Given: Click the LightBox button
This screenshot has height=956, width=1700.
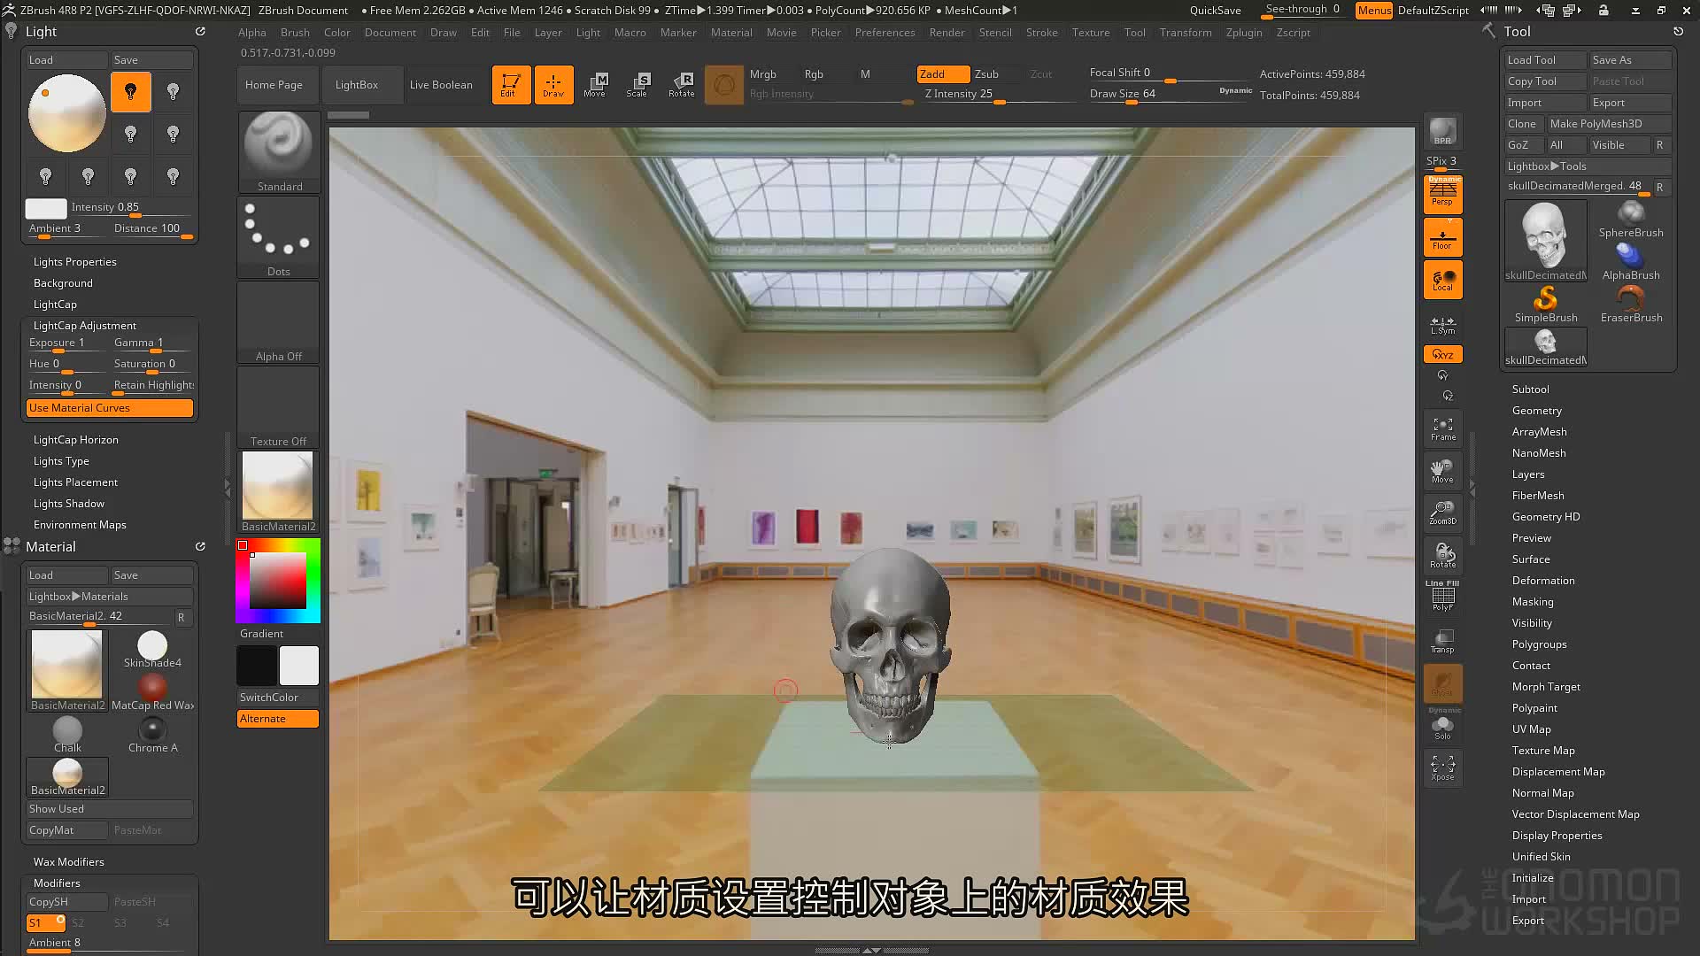Looking at the screenshot, I should tap(357, 85).
